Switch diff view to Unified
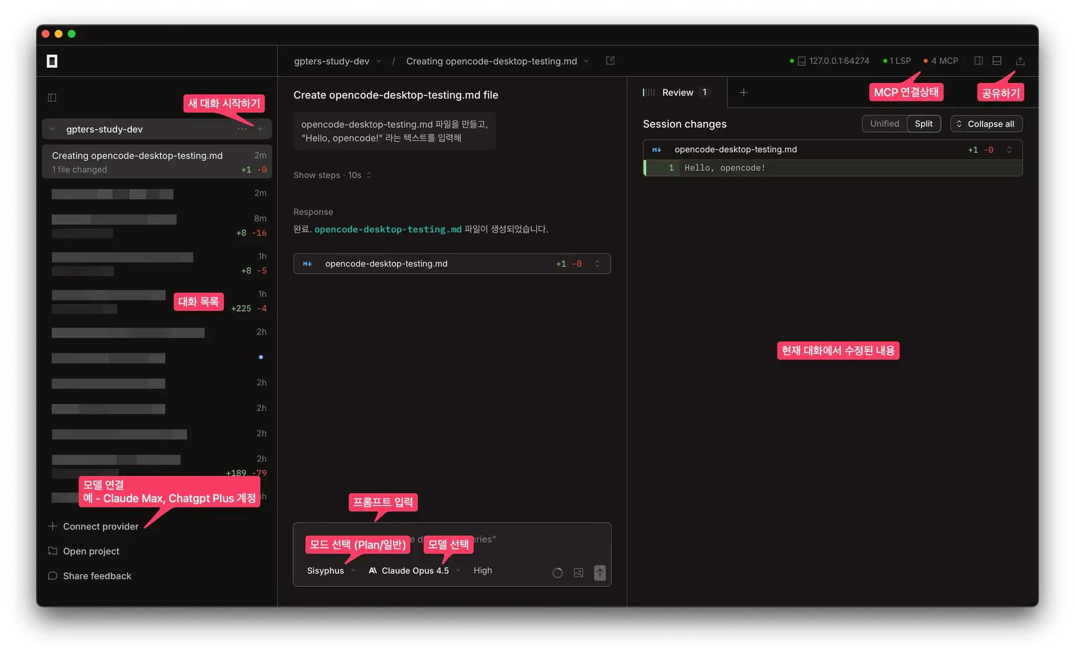This screenshot has width=1075, height=655. pyautogui.click(x=884, y=123)
